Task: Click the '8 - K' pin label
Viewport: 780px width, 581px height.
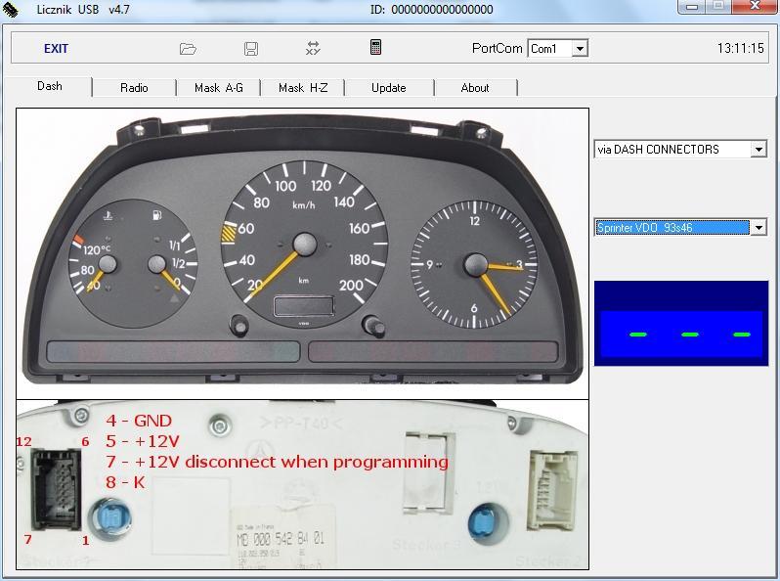Action: tap(125, 482)
